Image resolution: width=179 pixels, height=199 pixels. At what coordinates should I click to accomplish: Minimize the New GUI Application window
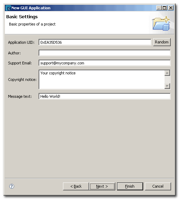(x=159, y=8)
